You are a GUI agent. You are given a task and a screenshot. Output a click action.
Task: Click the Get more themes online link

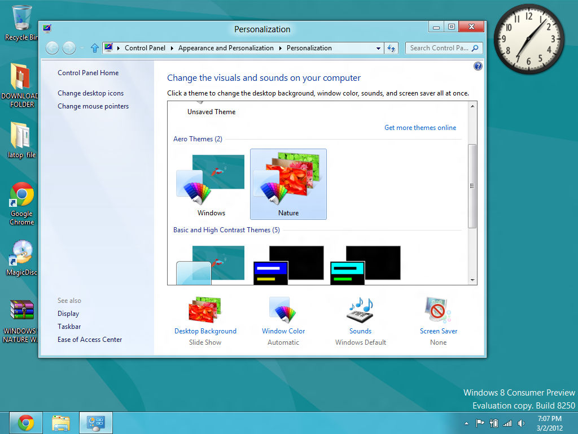click(420, 128)
